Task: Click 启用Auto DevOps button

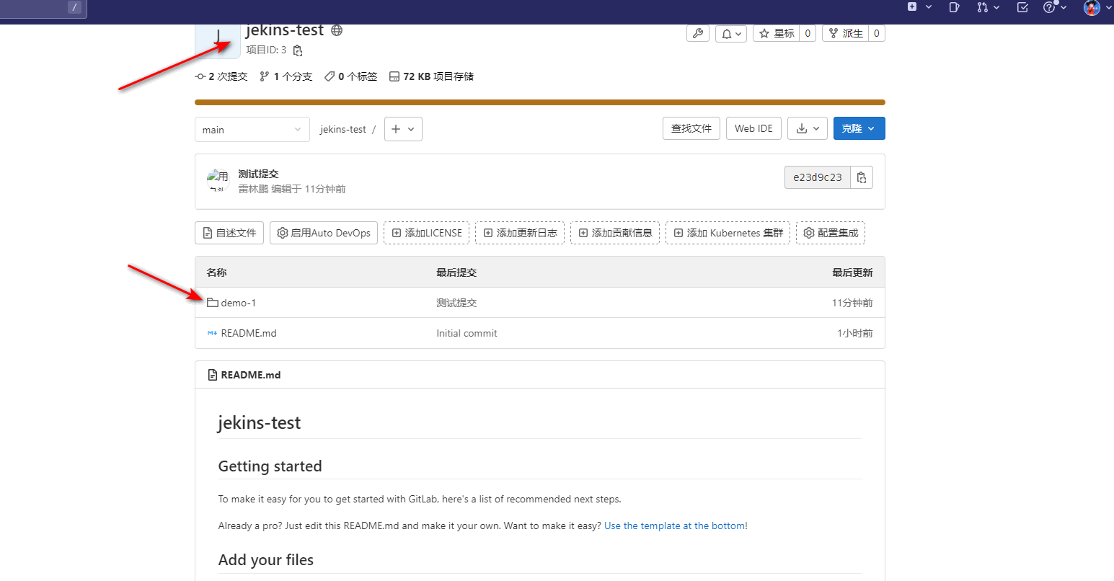Action: 324,233
